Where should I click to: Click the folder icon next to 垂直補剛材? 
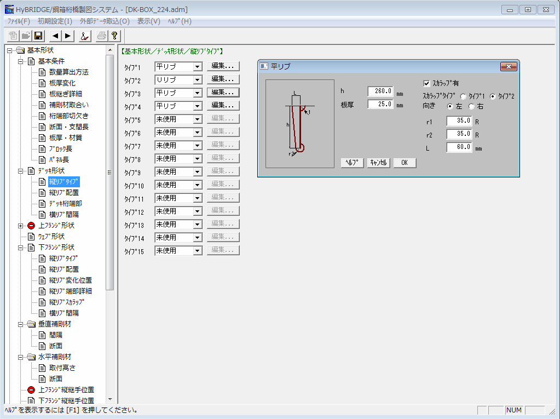31,324
